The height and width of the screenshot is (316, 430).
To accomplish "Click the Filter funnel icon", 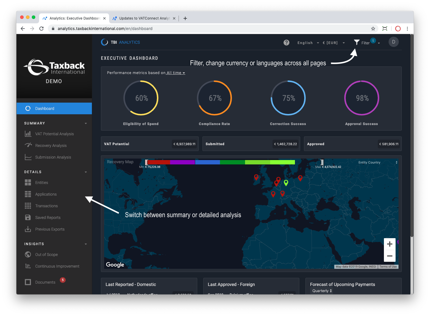I will point(356,42).
